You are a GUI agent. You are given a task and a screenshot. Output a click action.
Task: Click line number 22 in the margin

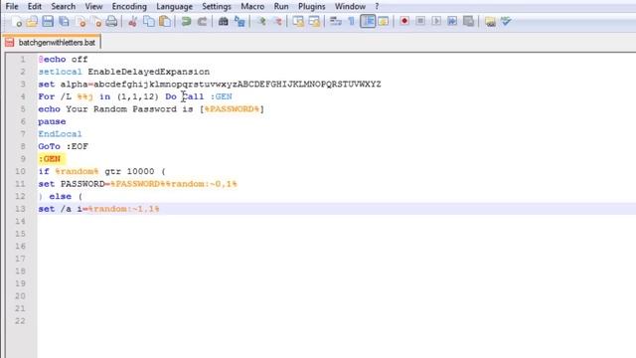[20, 321]
